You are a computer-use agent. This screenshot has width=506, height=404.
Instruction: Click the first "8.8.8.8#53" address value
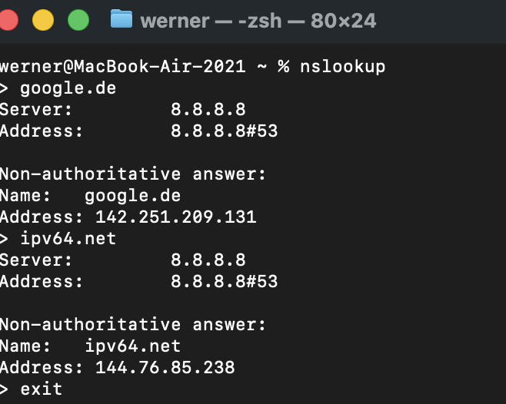(x=224, y=131)
